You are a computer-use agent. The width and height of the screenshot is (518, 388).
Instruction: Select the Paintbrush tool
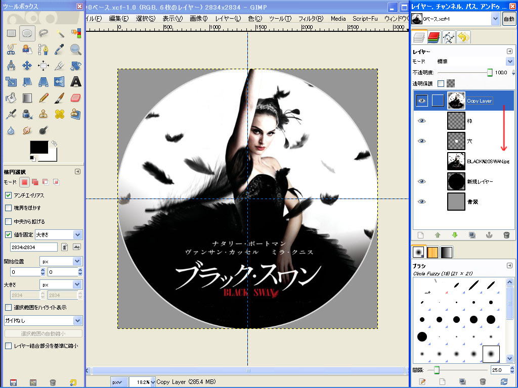60,98
